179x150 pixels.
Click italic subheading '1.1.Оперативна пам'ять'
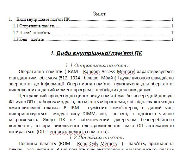pos(97,65)
